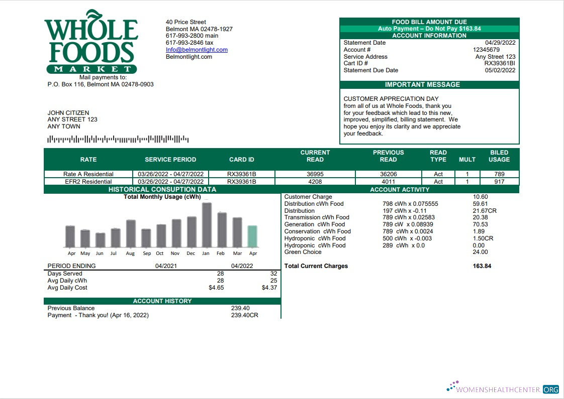Image resolution: width=564 pixels, height=399 pixels.
Task: Click the ACCOUNT HISTORY header bar
Action: tap(162, 301)
